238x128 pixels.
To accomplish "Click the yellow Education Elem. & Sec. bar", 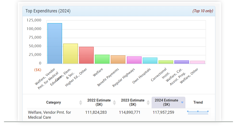I will pos(70,54).
